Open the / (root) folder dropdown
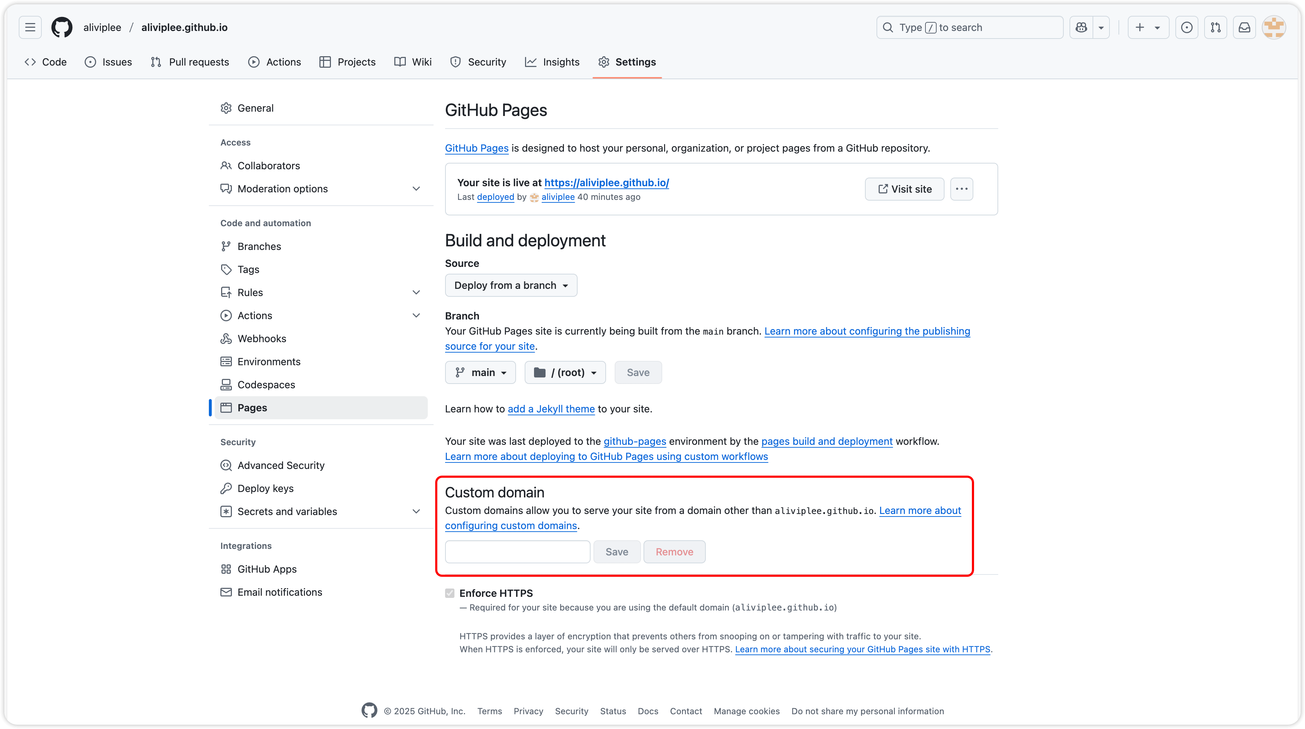 [x=565, y=372]
